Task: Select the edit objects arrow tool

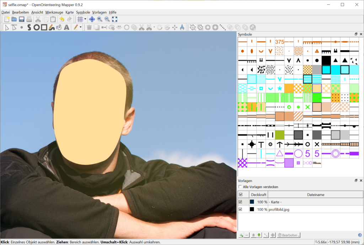Action: [6, 27]
